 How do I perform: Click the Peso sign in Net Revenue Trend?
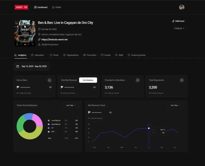pyautogui.click(x=89, y=112)
